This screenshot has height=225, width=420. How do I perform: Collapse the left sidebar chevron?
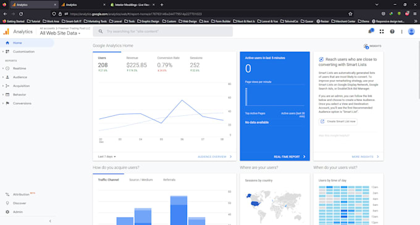pos(50,221)
